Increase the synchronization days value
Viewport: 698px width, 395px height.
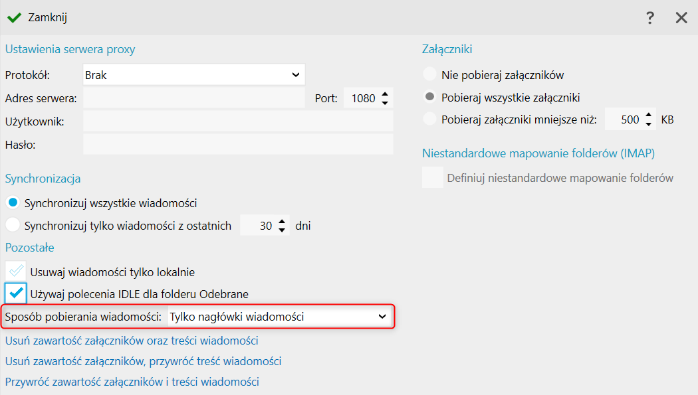pos(282,221)
